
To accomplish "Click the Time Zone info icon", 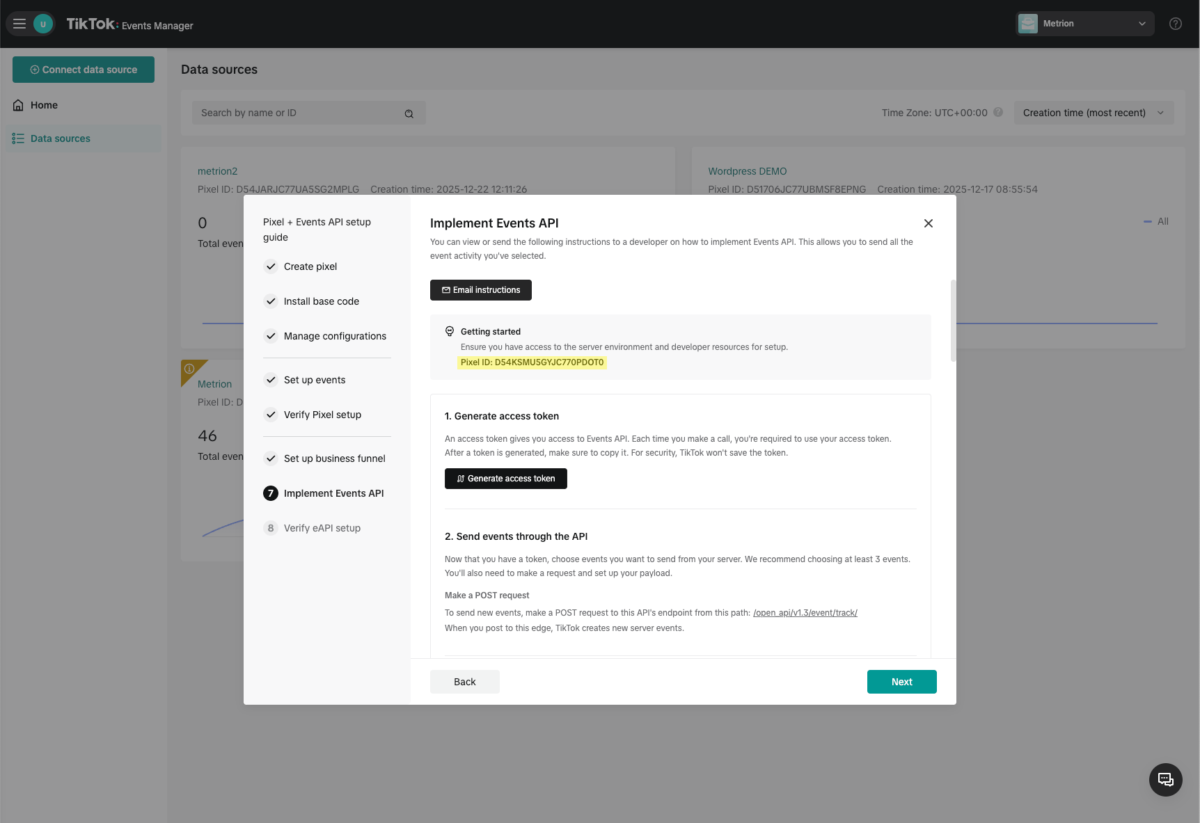I will [x=998, y=112].
